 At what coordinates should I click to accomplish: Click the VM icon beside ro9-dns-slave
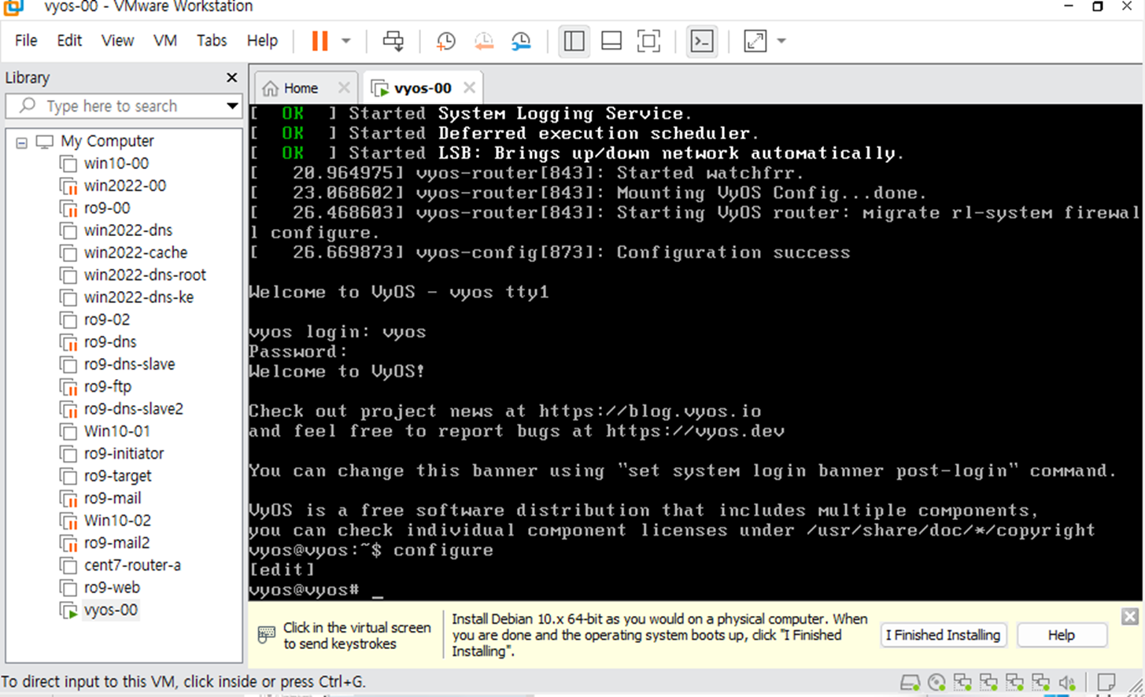[69, 365]
